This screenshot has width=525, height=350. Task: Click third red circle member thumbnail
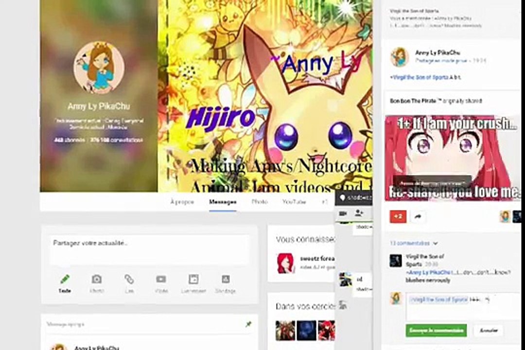[327, 330]
